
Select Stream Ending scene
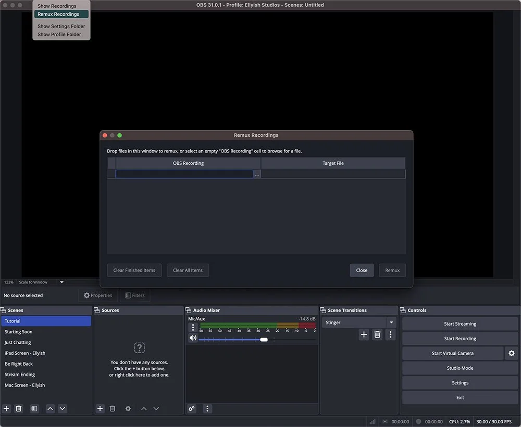pos(46,374)
